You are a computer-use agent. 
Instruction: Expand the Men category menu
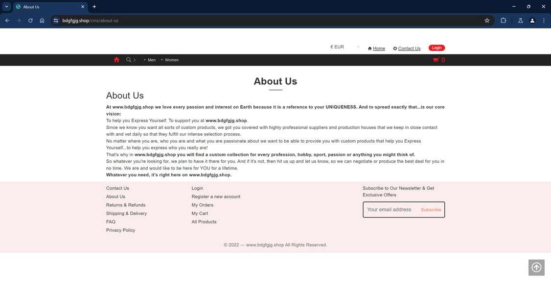[x=150, y=60]
